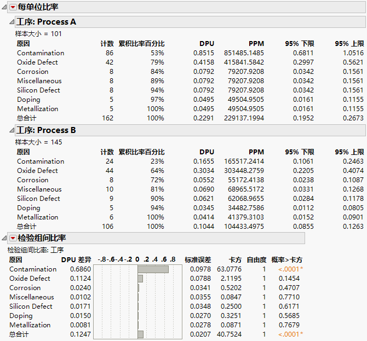Click the DPU 差异 column header

point(76,260)
